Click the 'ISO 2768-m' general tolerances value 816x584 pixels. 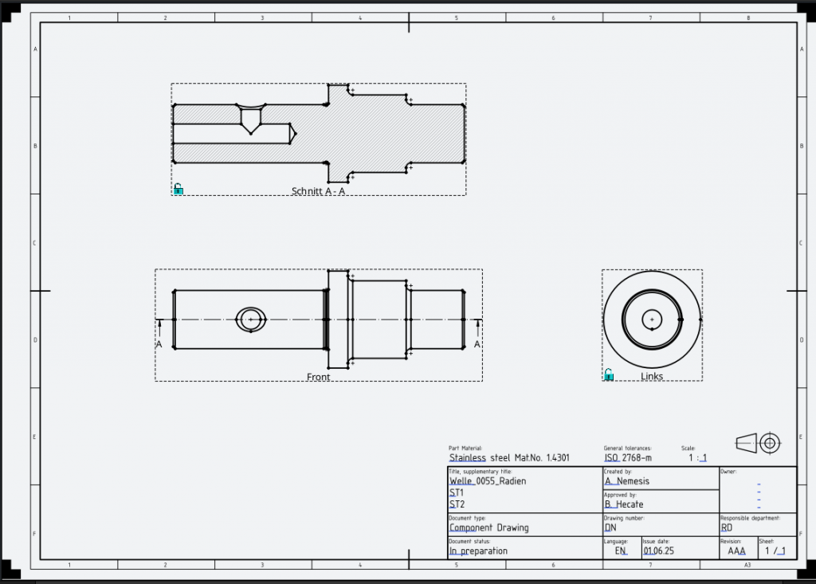click(628, 458)
